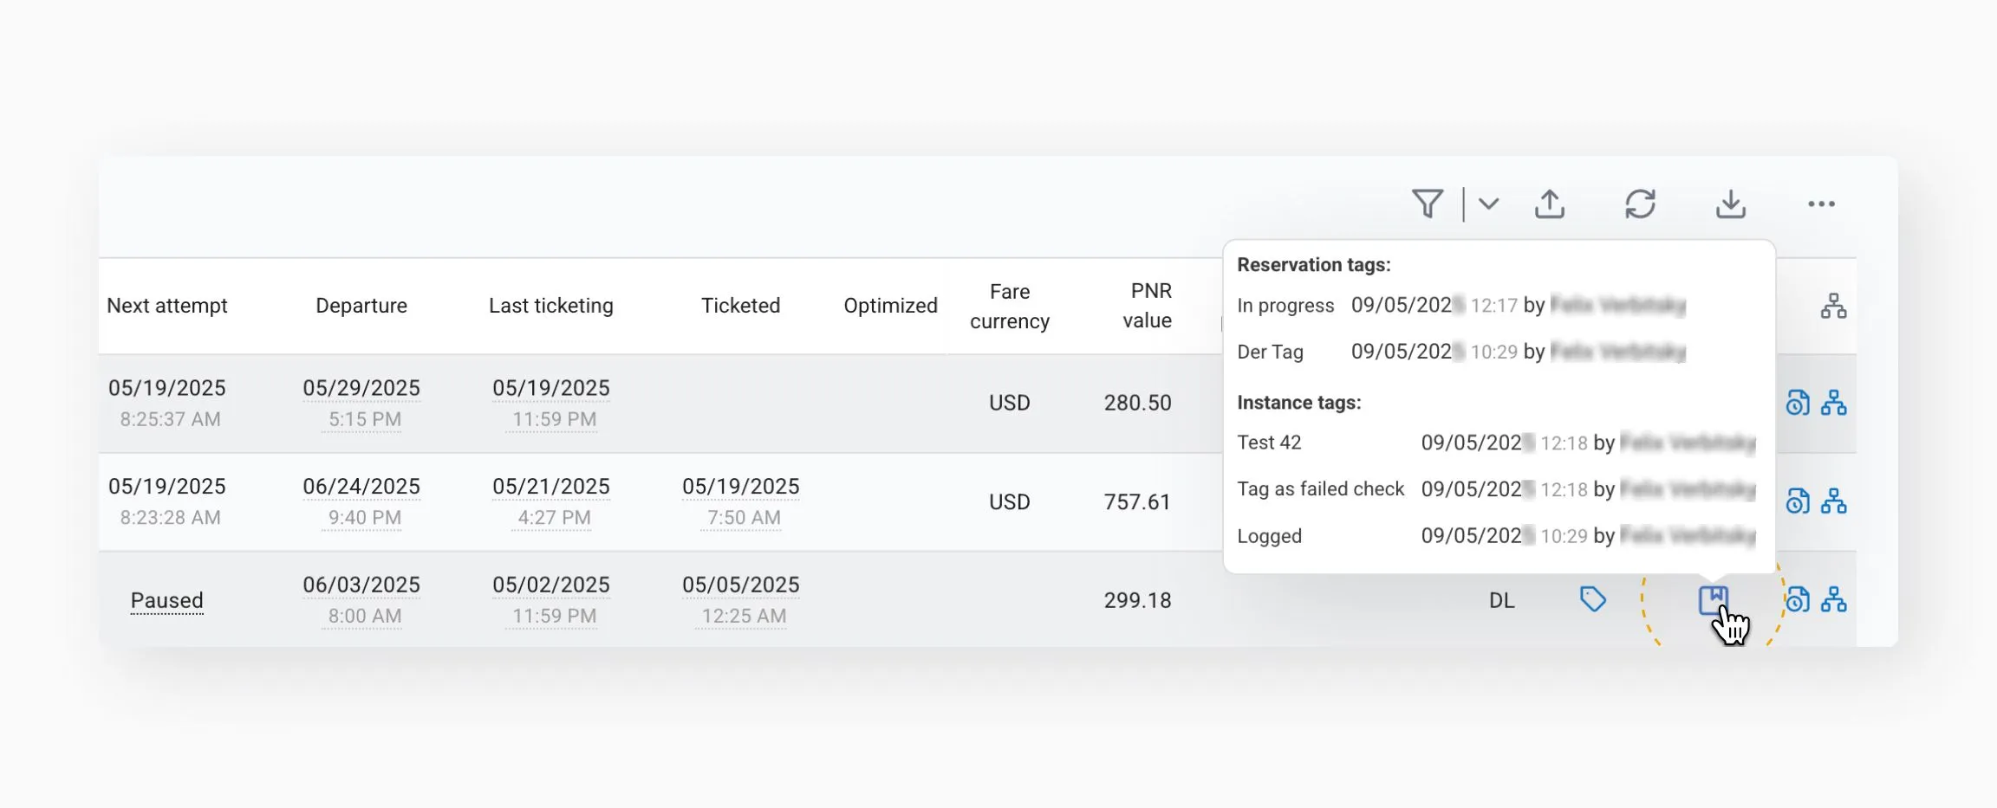Viewport: 1997px width, 808px height.
Task: Open history icon in the 299.18 row
Action: pos(1798,599)
